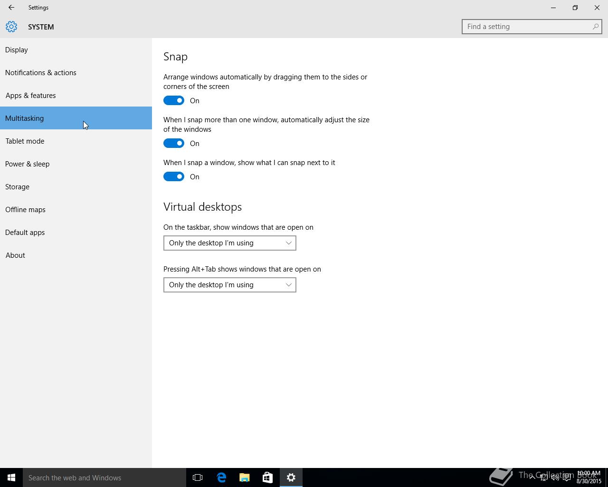
Task: Click 'On the taskbar, show windows' label
Action: (238, 227)
